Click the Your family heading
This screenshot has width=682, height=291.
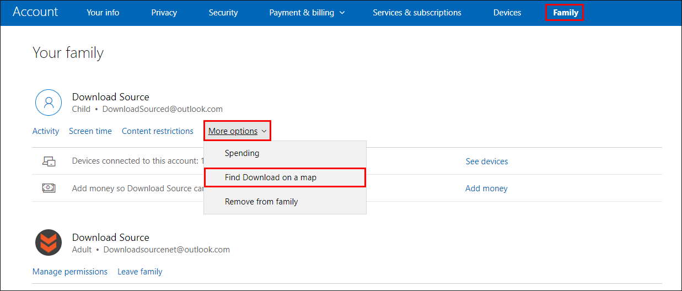tap(68, 53)
